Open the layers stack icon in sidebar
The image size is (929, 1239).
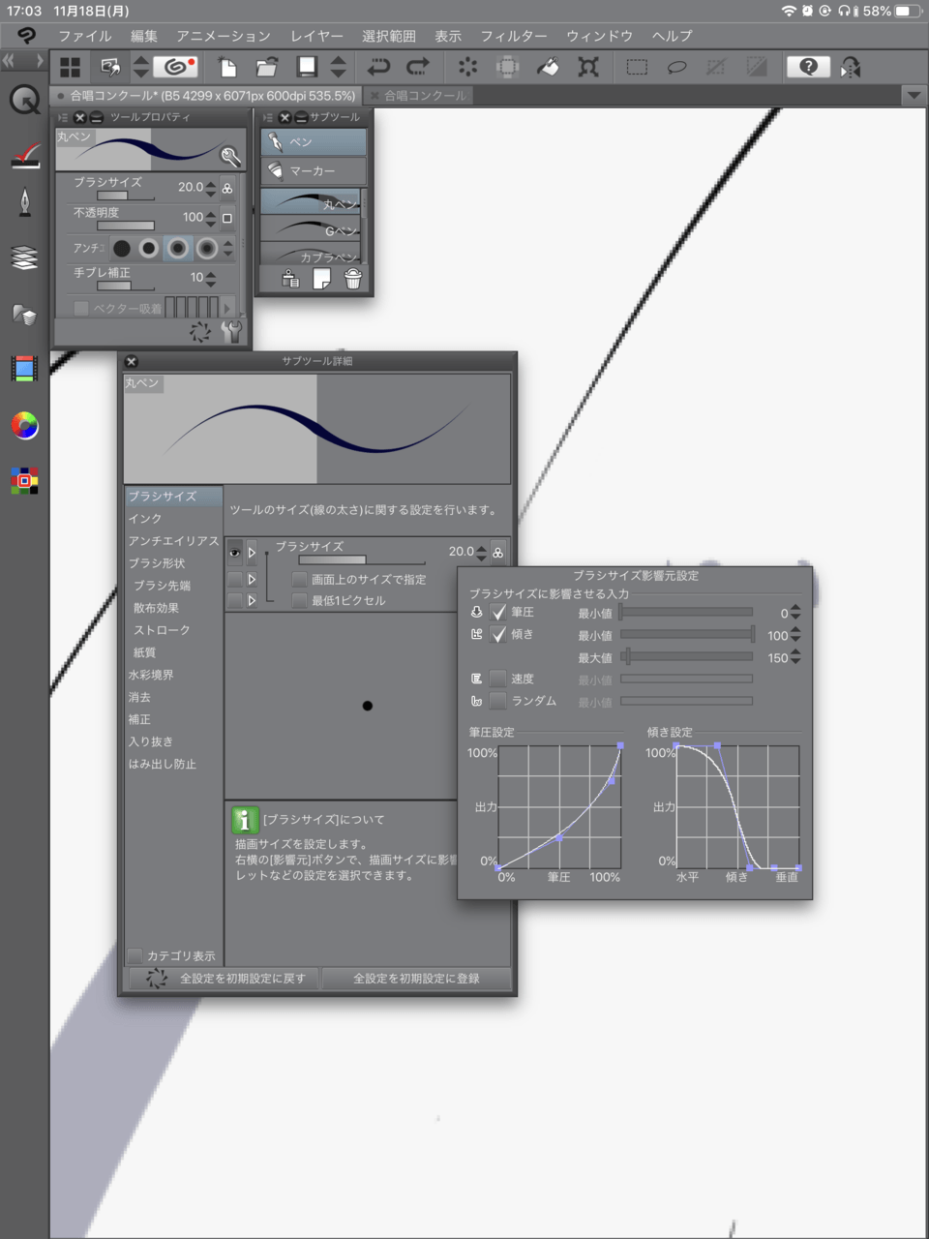pos(24,257)
